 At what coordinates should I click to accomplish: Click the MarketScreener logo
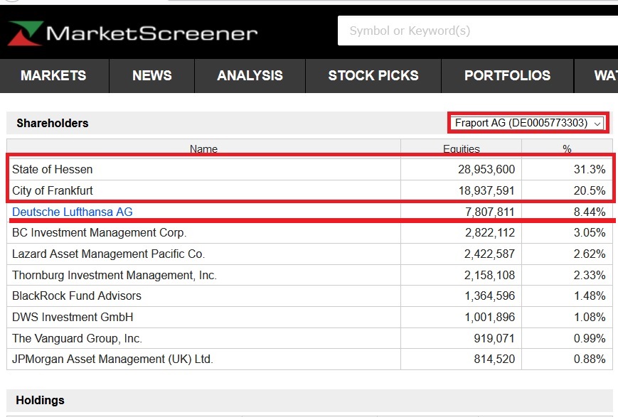[x=132, y=33]
